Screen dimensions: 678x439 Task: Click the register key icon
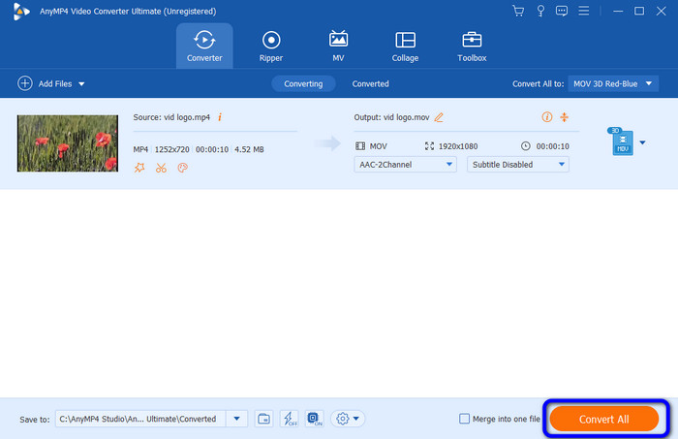[x=540, y=11]
